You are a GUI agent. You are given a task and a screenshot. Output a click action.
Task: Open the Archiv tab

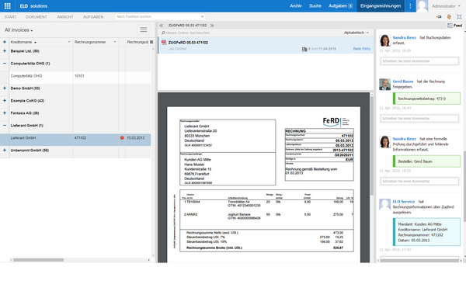coord(296,6)
